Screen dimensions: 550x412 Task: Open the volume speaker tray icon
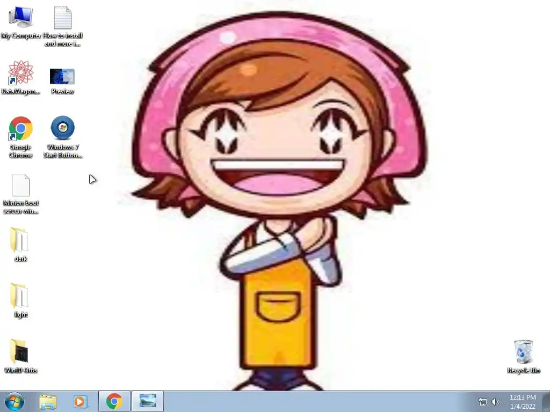[496, 402]
